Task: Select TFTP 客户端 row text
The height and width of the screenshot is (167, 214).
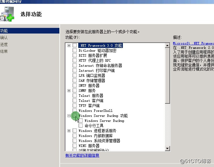Action: point(89,106)
